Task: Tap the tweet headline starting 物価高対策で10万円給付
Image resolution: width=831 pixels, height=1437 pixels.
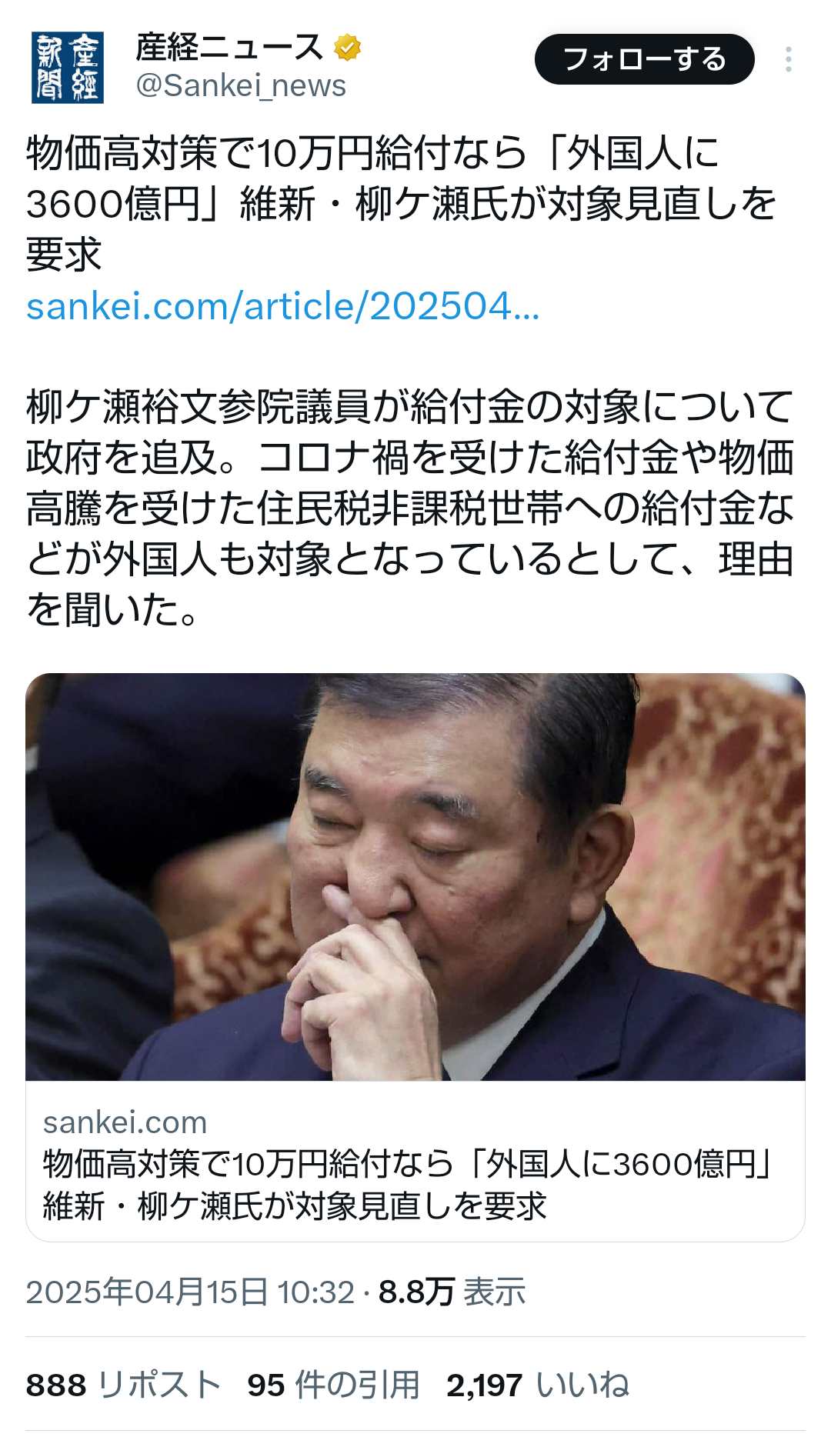Action: (402, 203)
